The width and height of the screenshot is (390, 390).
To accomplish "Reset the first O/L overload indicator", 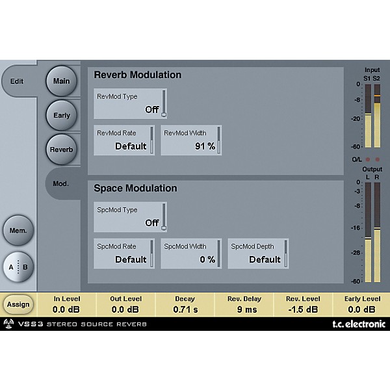I will [368, 159].
